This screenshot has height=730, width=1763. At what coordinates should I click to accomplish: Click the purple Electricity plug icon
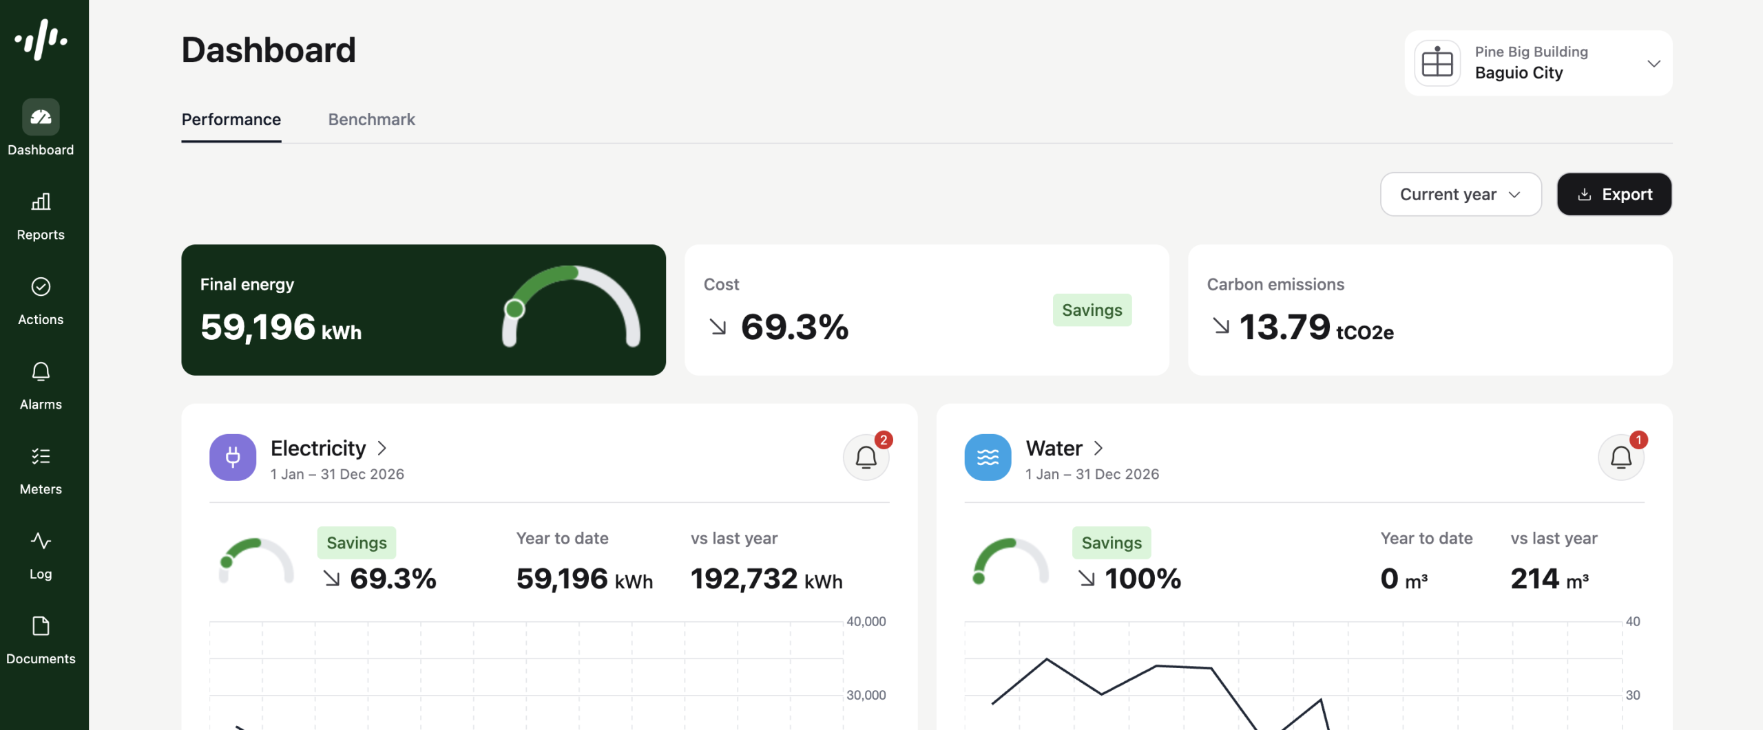pos(233,457)
